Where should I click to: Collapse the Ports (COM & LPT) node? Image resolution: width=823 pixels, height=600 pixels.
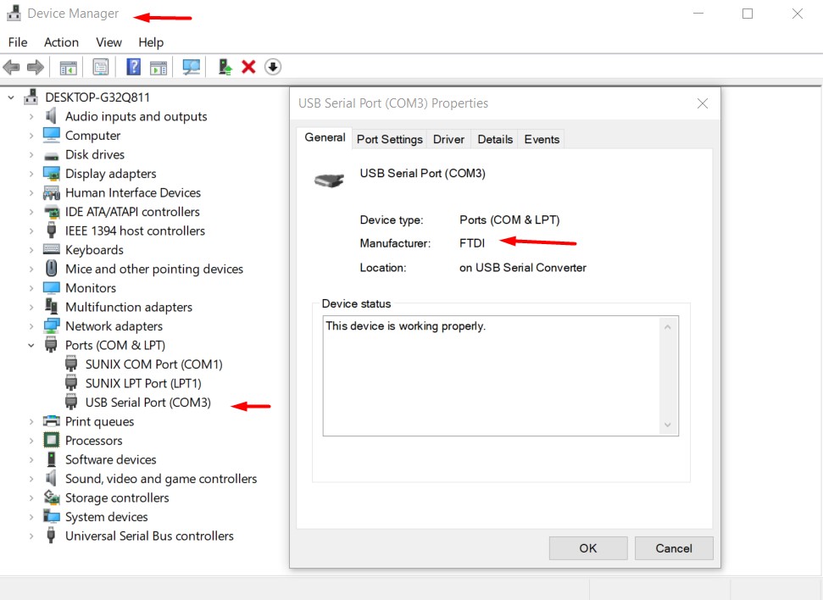point(31,346)
